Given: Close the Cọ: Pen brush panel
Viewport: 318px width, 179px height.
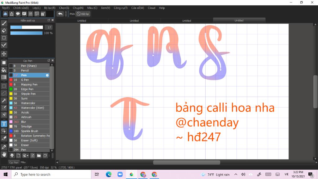Looking at the screenshot, I should pos(53,61).
